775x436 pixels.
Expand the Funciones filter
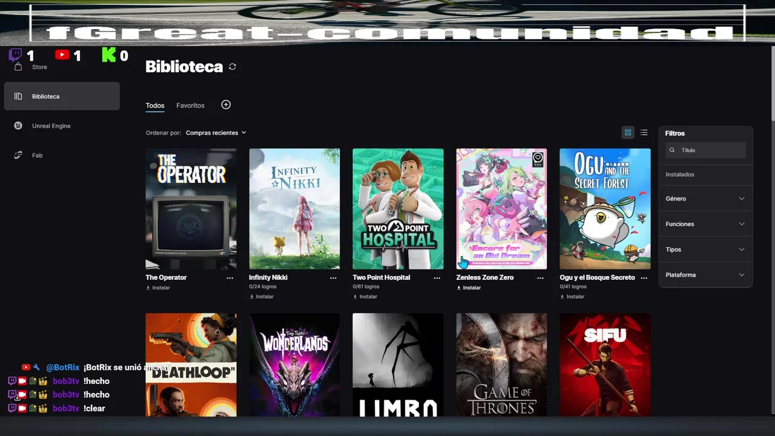click(x=705, y=224)
